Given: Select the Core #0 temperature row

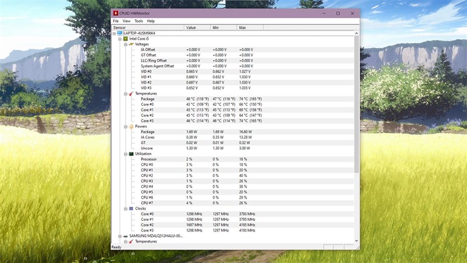Looking at the screenshot, I should point(247,105).
